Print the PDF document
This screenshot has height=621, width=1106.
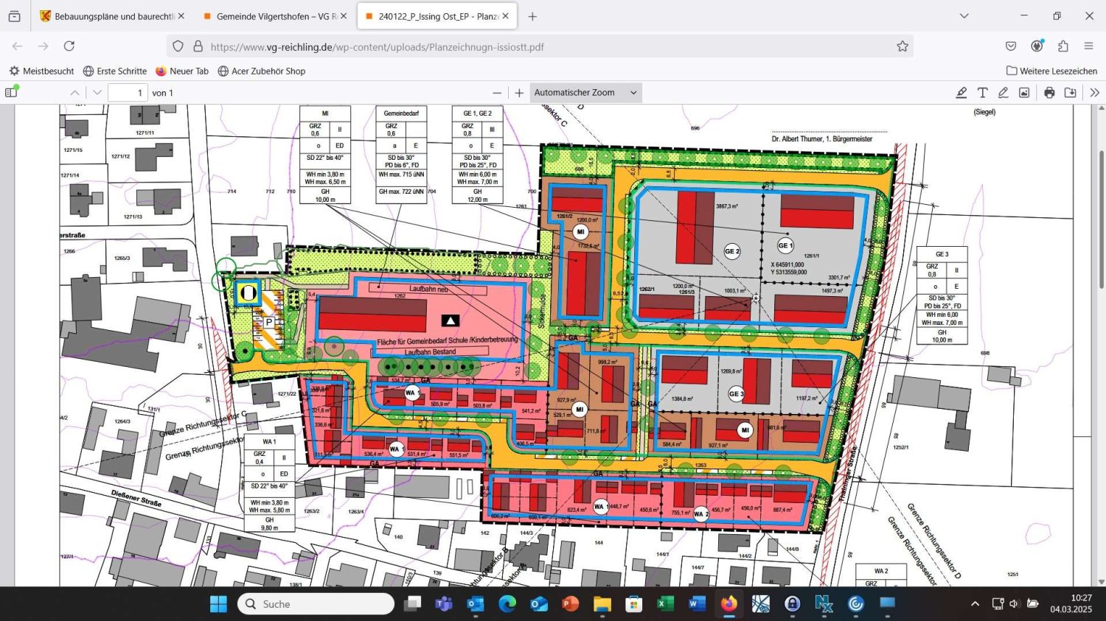tap(1049, 93)
